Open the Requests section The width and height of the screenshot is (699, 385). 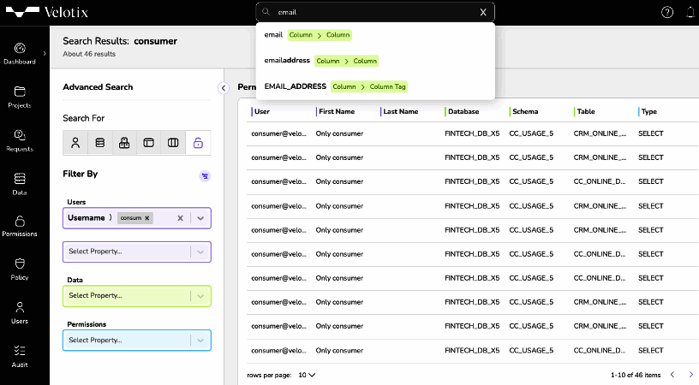[20, 140]
